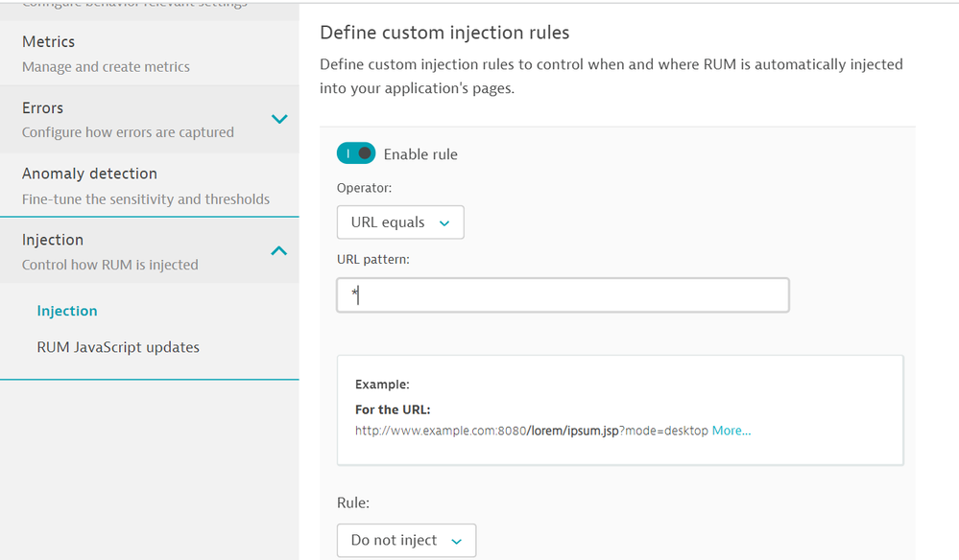
Task: Expand the Errors section chevron
Action: click(x=279, y=120)
